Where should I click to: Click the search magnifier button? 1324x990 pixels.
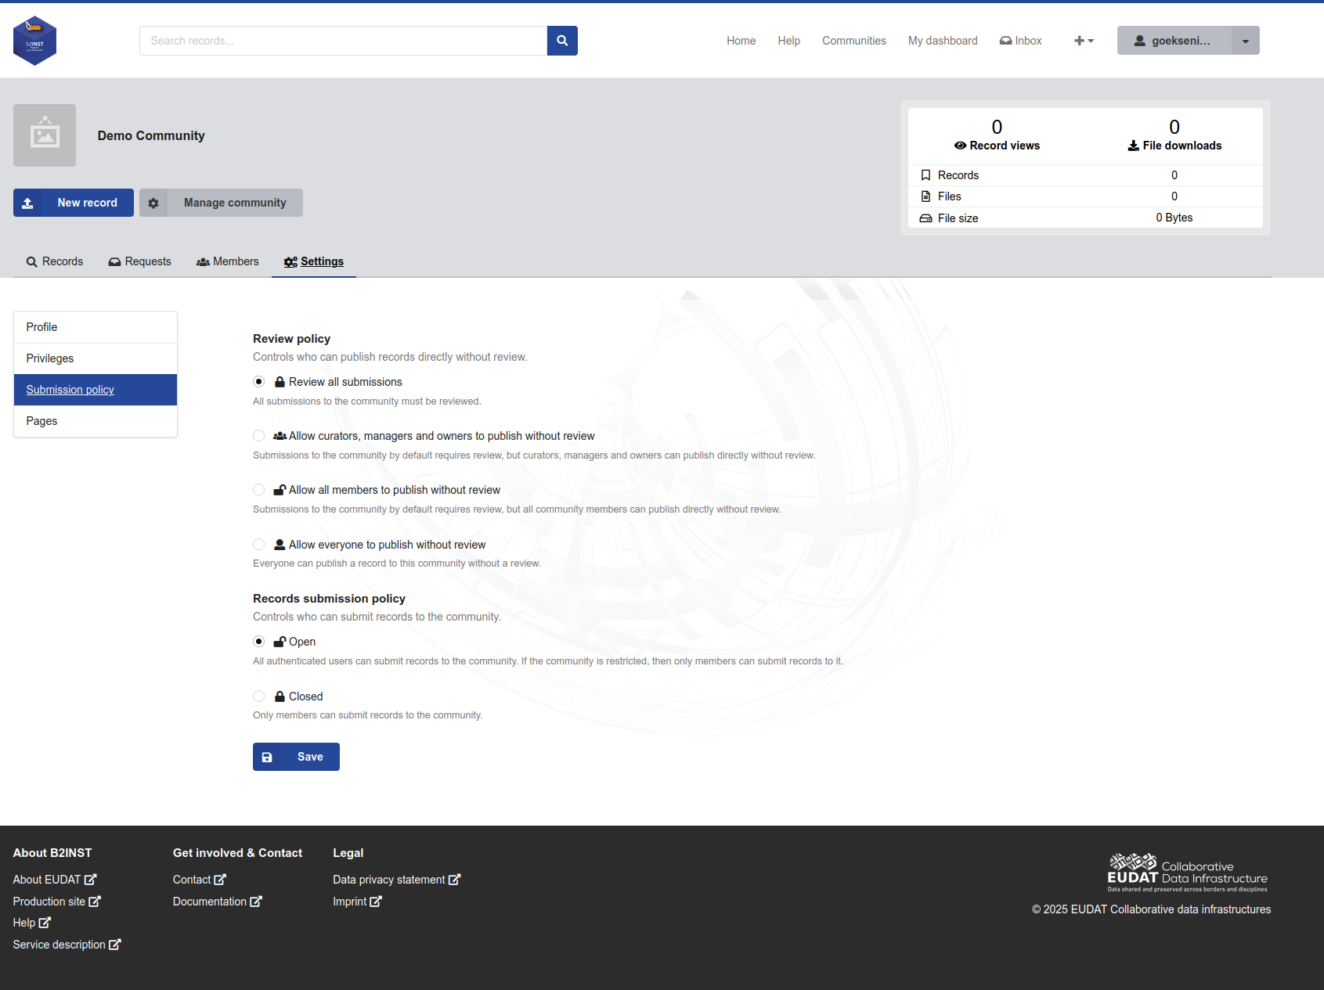pos(562,41)
